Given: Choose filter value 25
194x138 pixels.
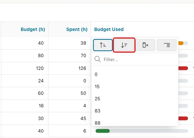Looking at the screenshot, I should click(135, 99).
